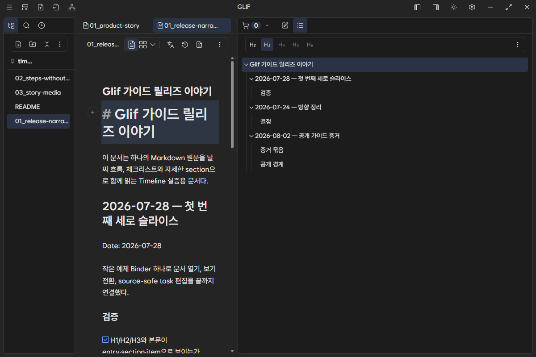The height and width of the screenshot is (357, 536).
Task: Click the translate icon in editor toolbar
Action: coord(170,45)
